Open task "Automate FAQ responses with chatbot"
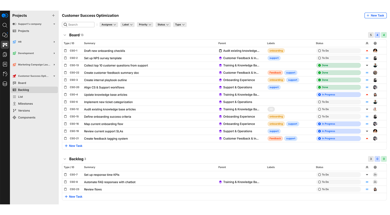Image resolution: width=390 pixels, height=215 pixels. tap(110, 182)
